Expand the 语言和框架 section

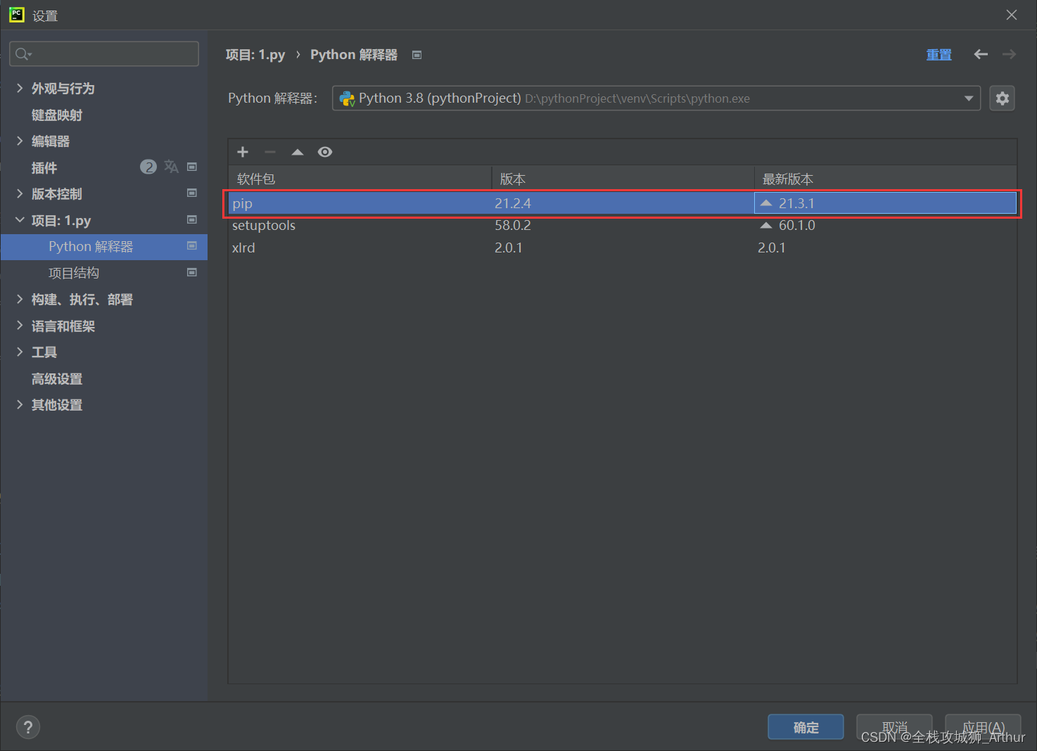pos(20,326)
